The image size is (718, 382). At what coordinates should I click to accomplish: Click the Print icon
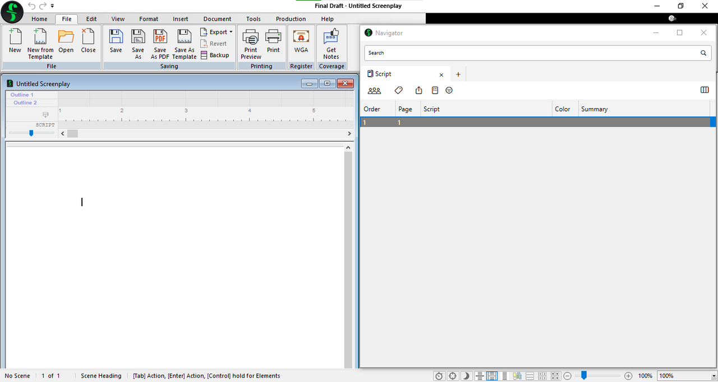pyautogui.click(x=273, y=38)
